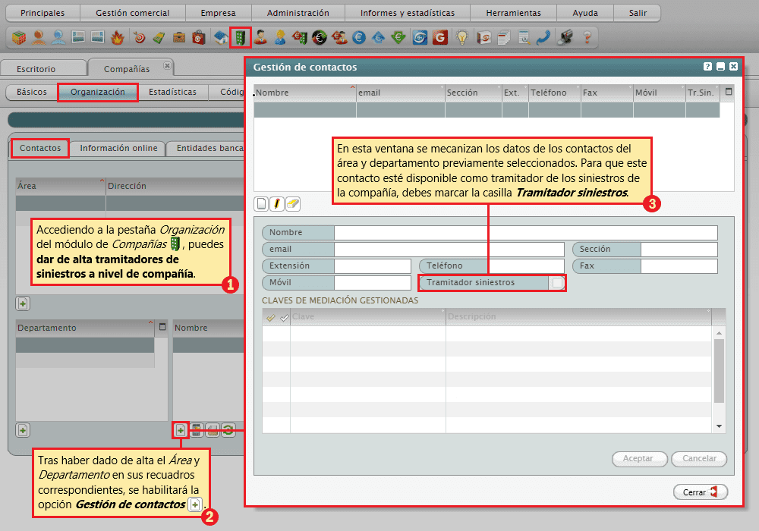
Task: Click the blue circle euro icon
Action: 359,37
